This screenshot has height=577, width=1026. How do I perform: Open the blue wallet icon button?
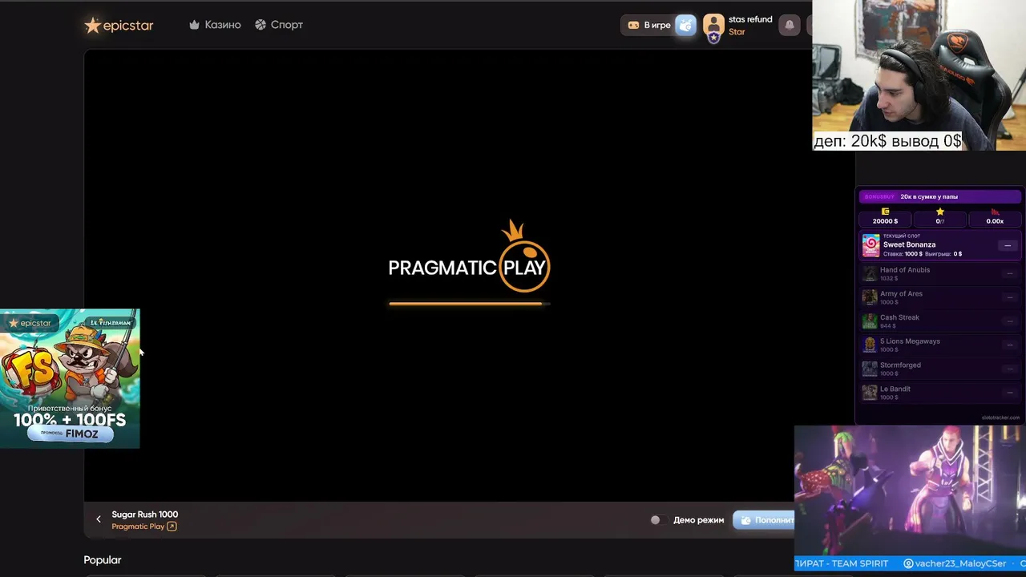685,25
